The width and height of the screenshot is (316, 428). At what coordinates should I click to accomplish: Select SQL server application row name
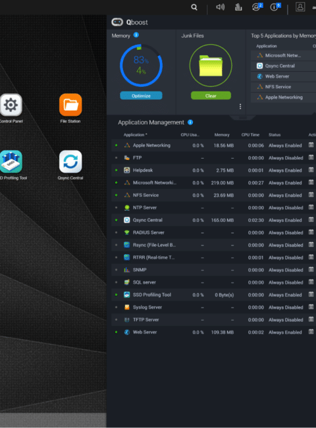pos(144,282)
